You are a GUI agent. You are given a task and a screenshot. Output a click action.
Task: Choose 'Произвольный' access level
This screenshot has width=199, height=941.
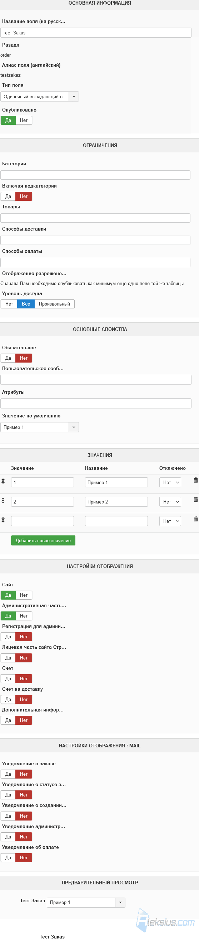click(55, 304)
